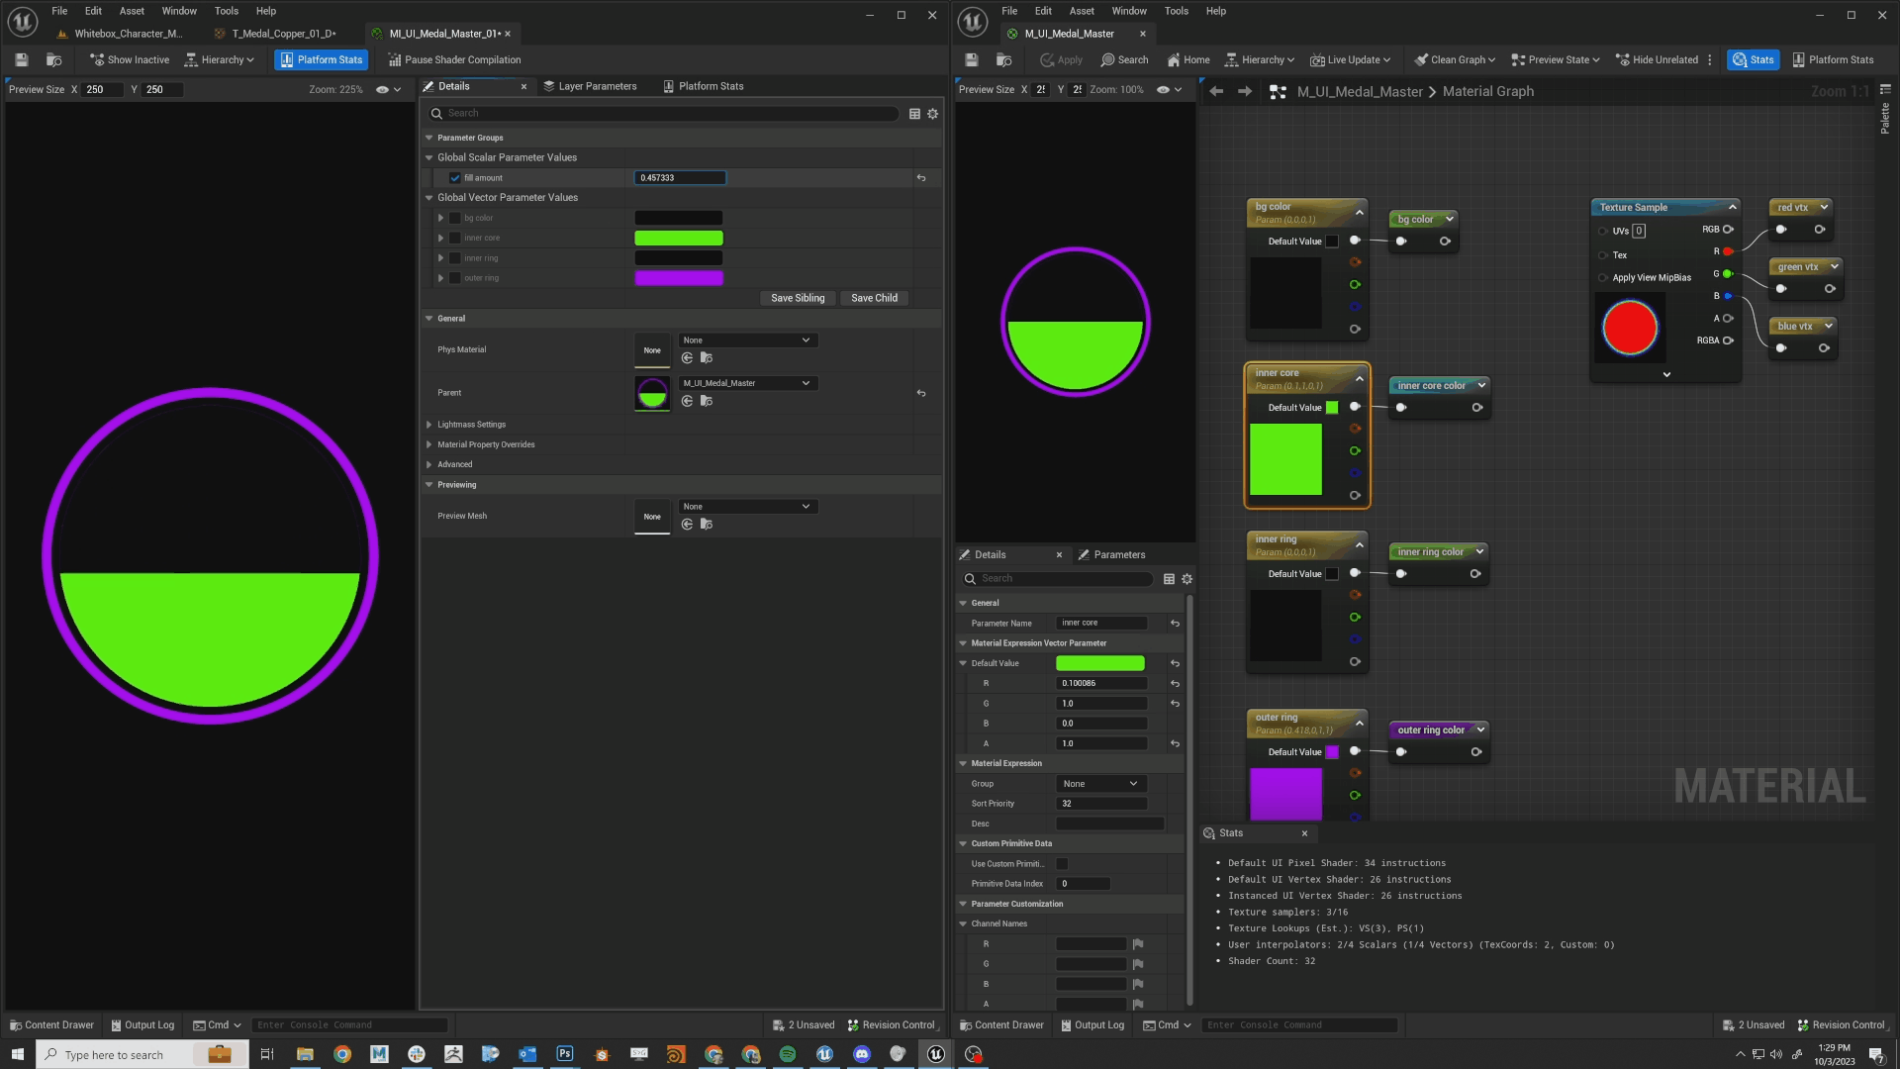This screenshot has width=1900, height=1069.
Task: Click Show Inactive in instance toolbar
Action: (130, 59)
